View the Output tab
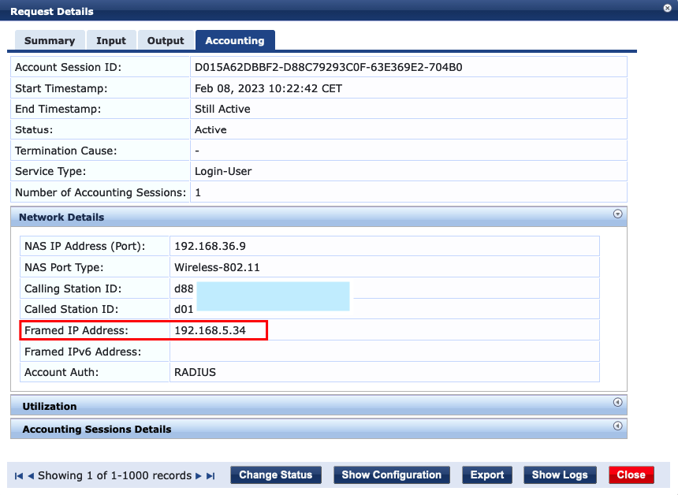 (x=166, y=39)
